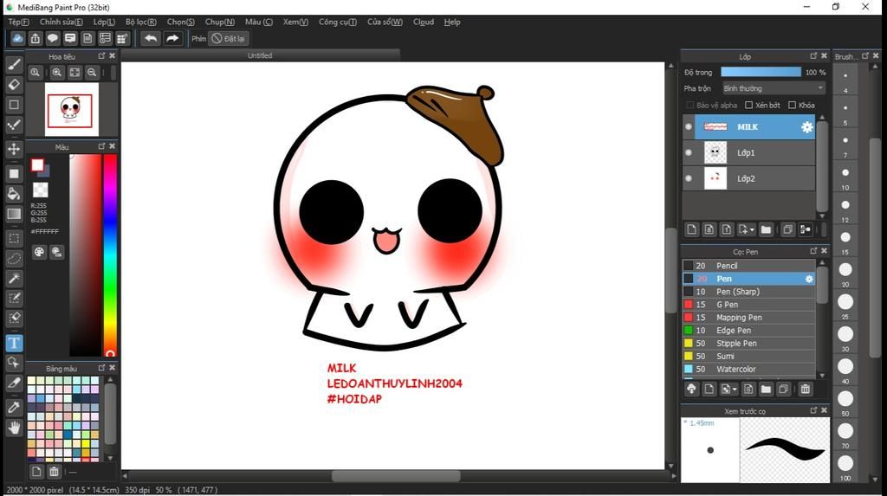The width and height of the screenshot is (887, 496).
Task: Toggle visibility of Lớp2 layer
Action: click(x=689, y=178)
